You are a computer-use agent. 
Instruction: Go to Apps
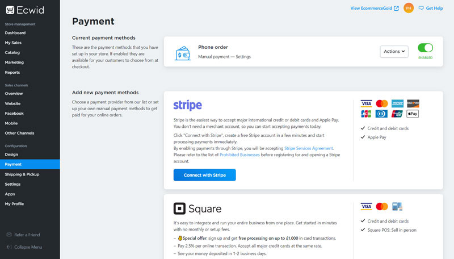tap(10, 194)
